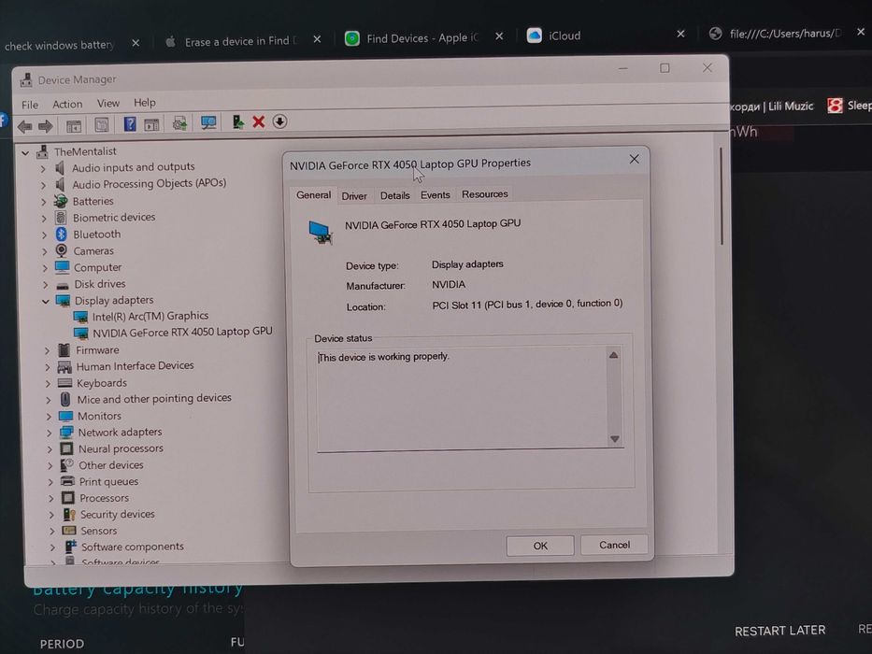Click the Keyboards category icon
Viewport: 872px width, 654px height.
[65, 383]
